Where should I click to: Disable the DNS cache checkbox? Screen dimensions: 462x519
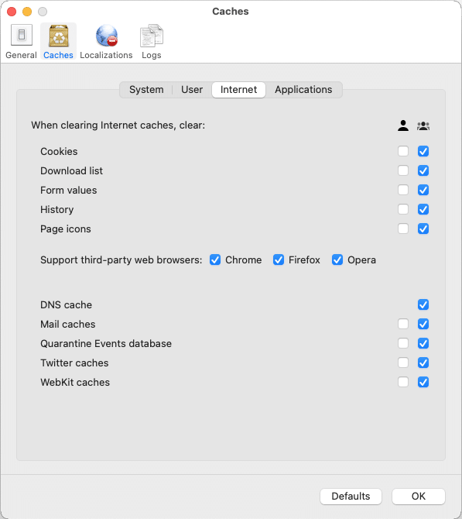[x=423, y=304]
